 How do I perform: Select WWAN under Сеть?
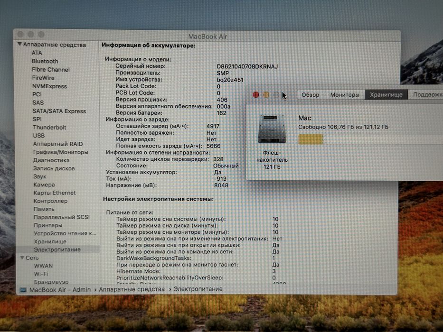tap(43, 266)
